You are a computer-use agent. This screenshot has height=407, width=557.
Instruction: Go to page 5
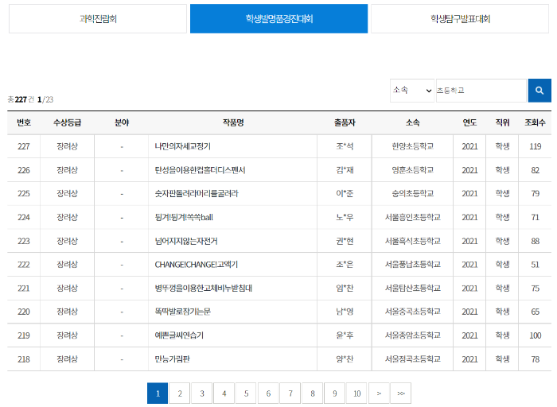tap(246, 393)
